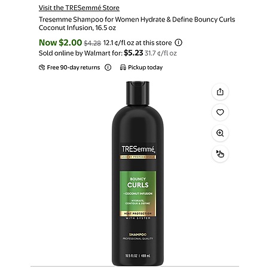Click the pickup car icon
Screen dimensions: 269x269
point(123,68)
